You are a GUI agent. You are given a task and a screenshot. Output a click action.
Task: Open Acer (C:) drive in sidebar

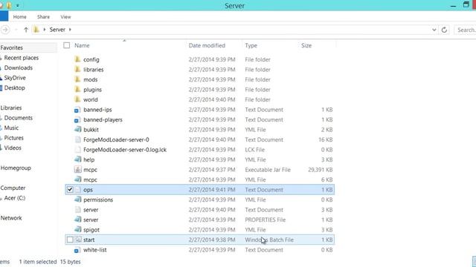[15, 198]
